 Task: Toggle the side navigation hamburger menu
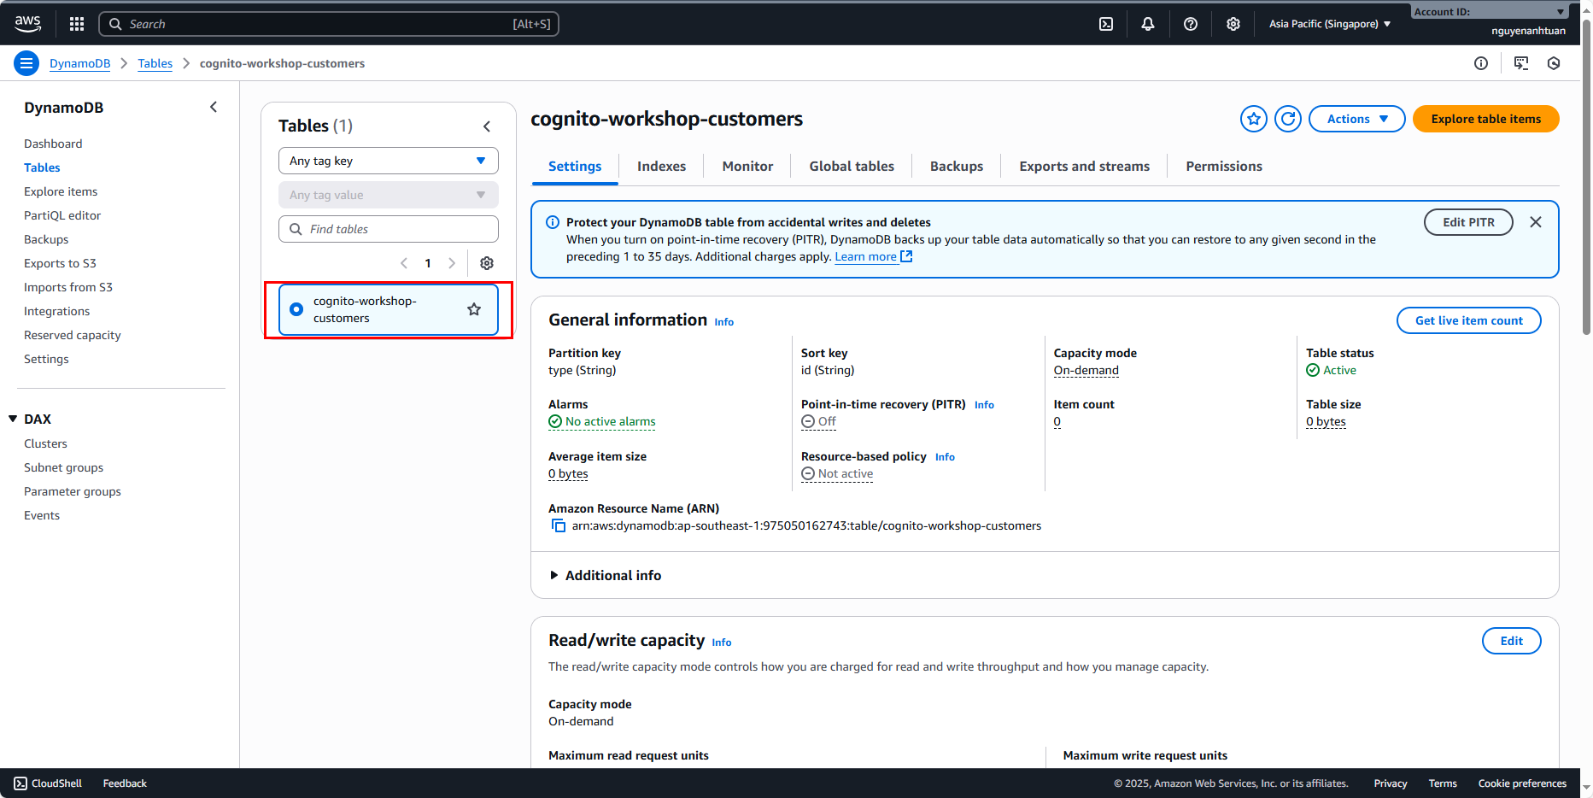coord(26,63)
